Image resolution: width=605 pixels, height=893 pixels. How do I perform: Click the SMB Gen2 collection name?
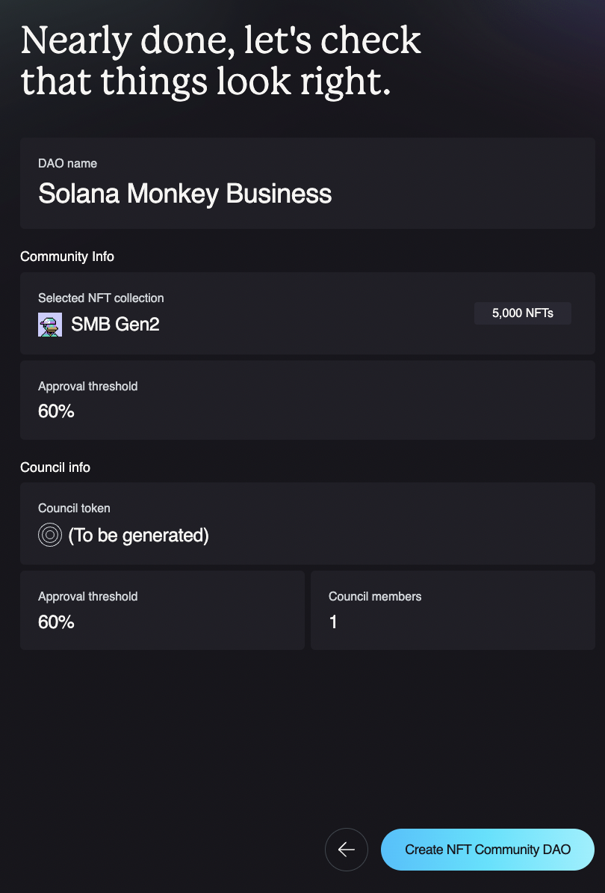click(x=115, y=325)
